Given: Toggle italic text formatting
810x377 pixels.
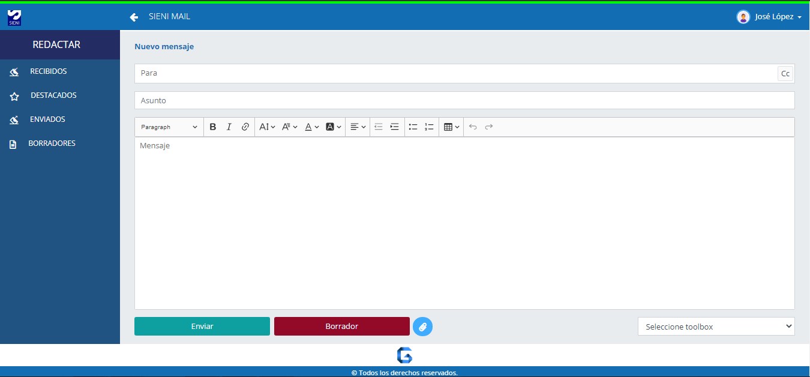Looking at the screenshot, I should tap(229, 127).
